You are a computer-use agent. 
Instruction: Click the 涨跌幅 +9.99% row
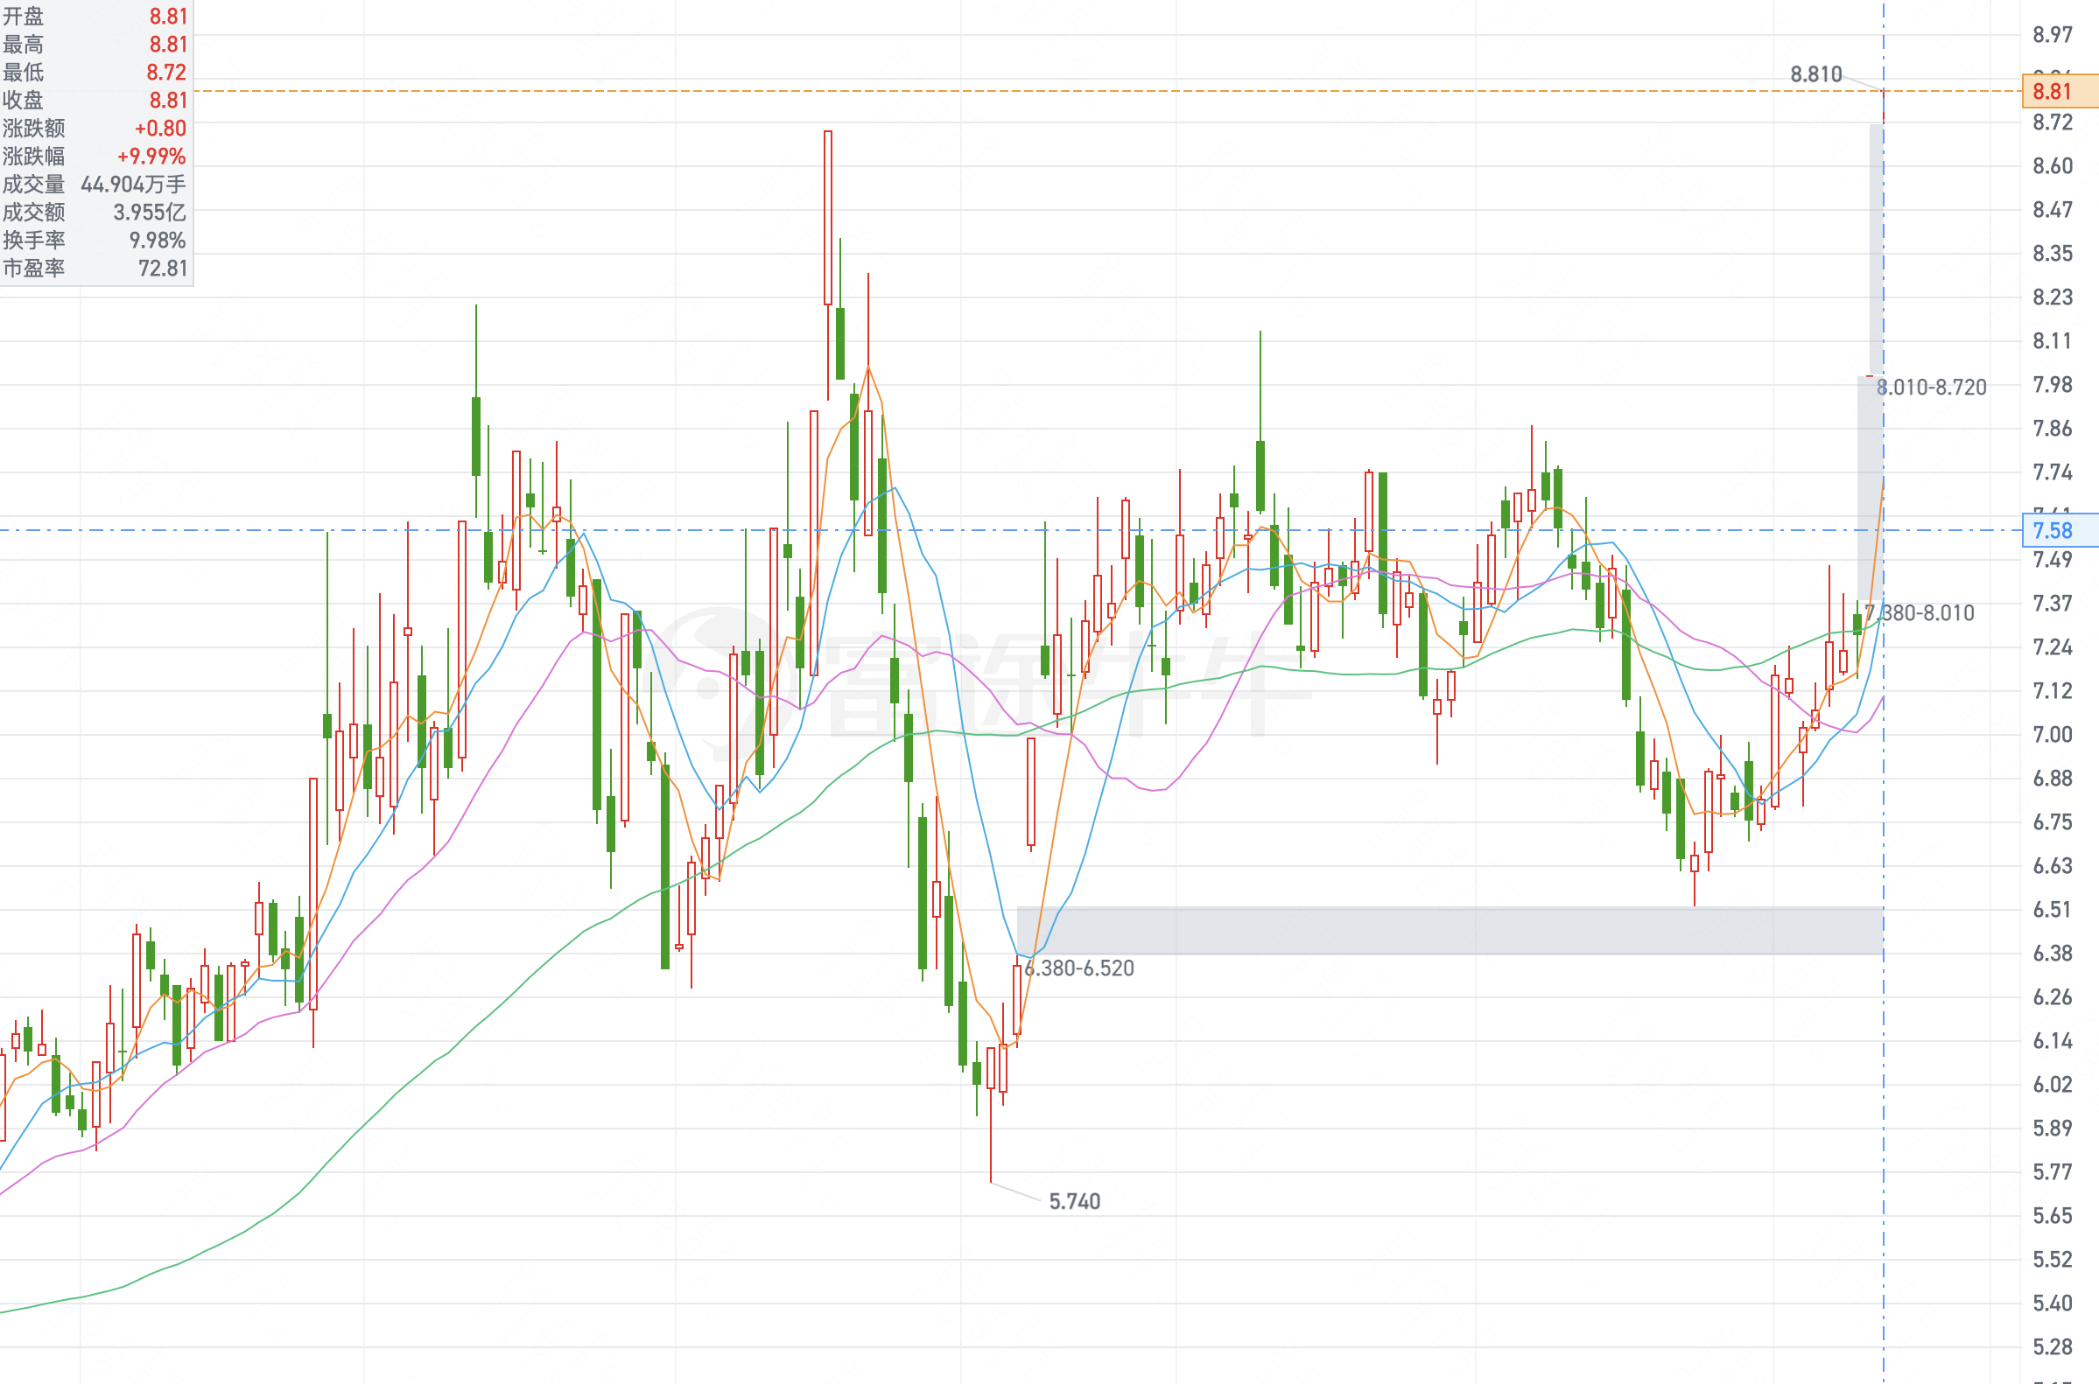pos(95,157)
